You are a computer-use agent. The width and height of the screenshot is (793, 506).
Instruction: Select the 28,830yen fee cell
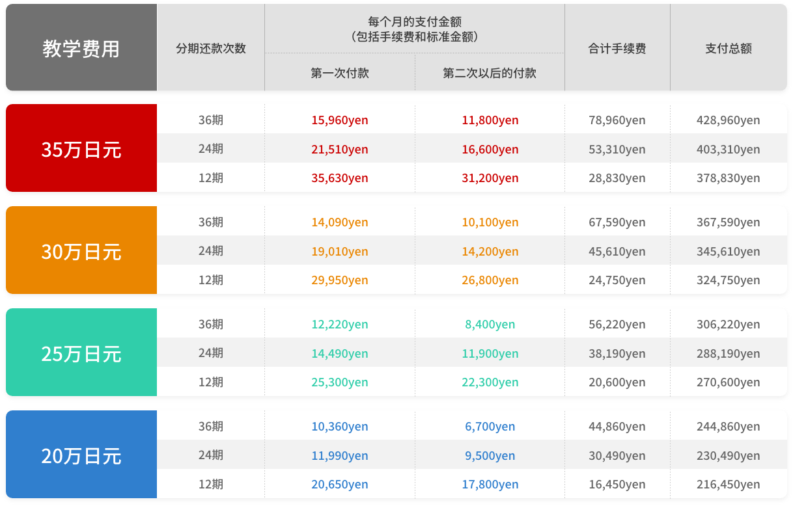pos(617,178)
